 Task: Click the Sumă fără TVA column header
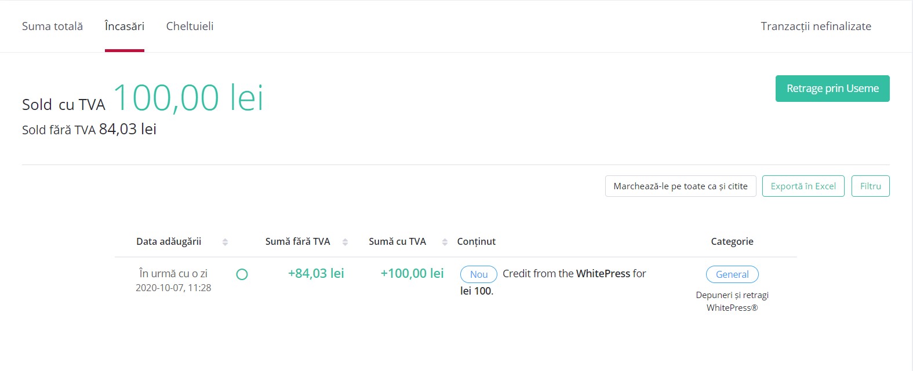point(297,241)
